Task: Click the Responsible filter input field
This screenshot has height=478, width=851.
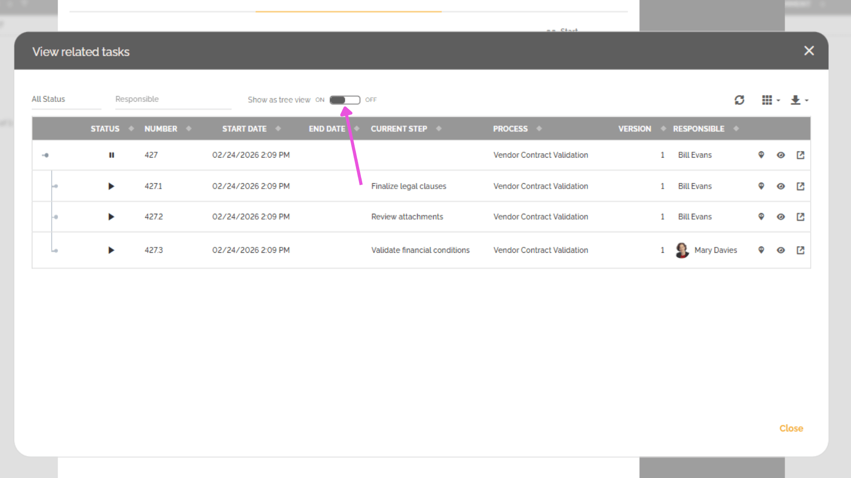Action: [x=173, y=100]
